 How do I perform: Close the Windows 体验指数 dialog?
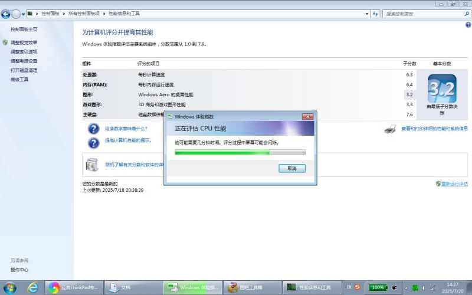(307, 116)
